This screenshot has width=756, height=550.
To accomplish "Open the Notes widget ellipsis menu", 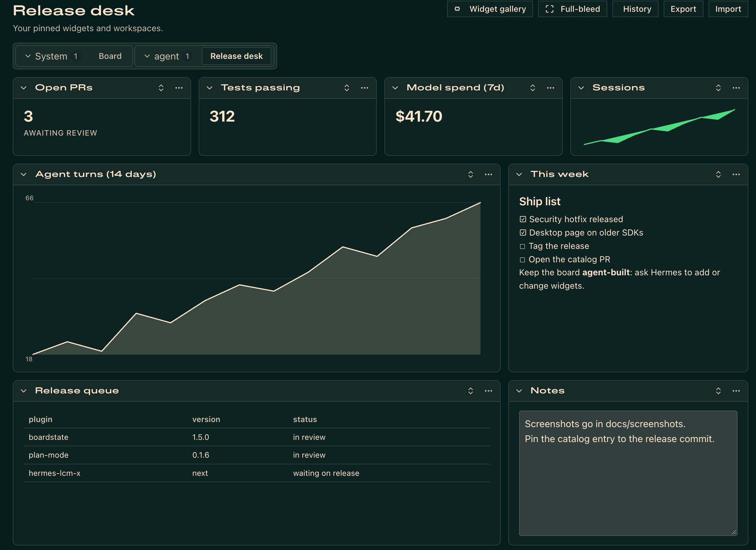I will tap(736, 391).
